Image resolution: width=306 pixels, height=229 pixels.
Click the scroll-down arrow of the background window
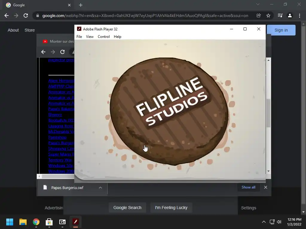pos(269,171)
